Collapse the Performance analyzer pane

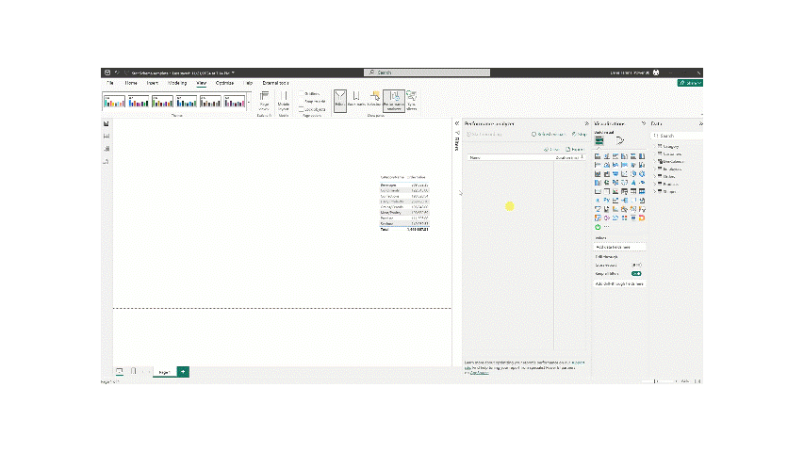tap(586, 123)
